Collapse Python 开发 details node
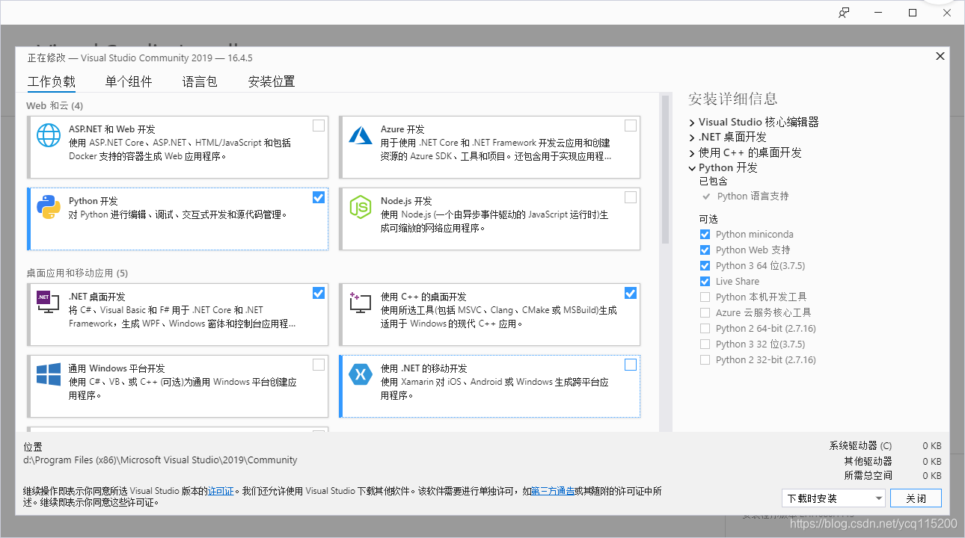The width and height of the screenshot is (965, 538). coord(692,168)
